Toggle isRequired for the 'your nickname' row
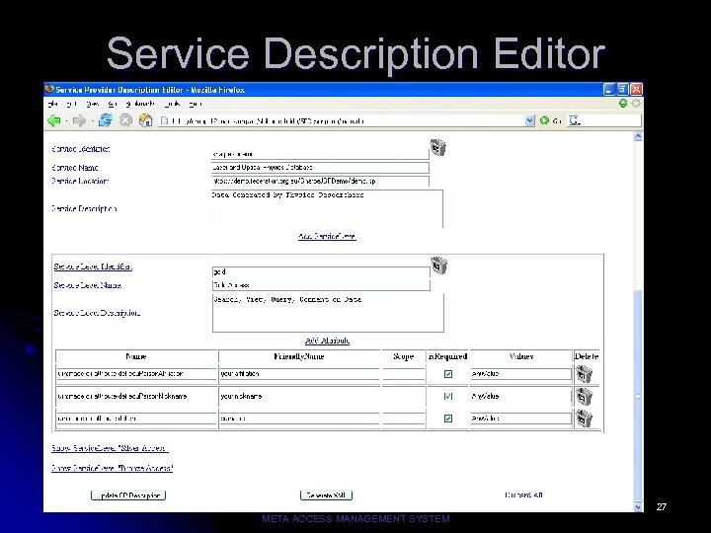The width and height of the screenshot is (711, 533). pos(448,396)
